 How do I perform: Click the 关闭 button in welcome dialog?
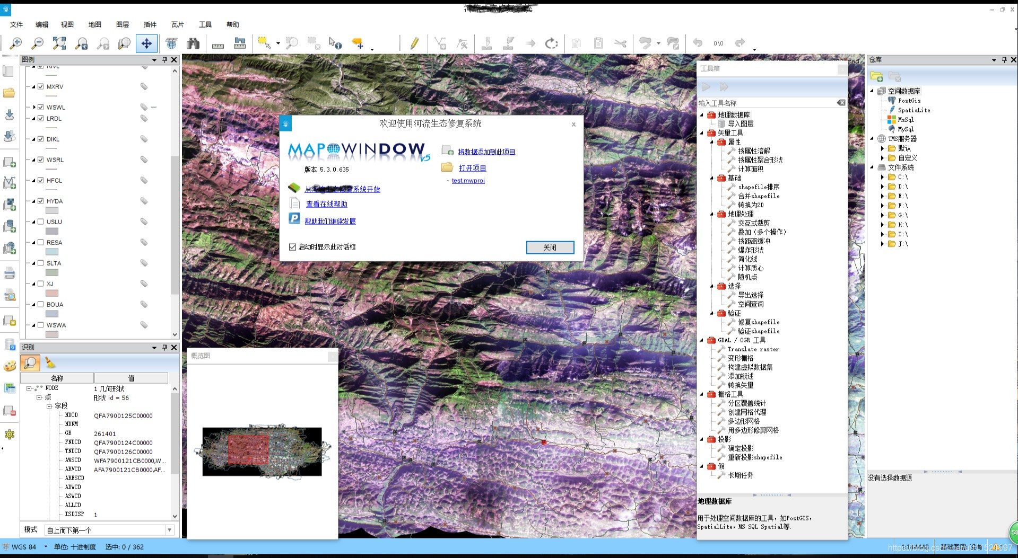point(550,247)
